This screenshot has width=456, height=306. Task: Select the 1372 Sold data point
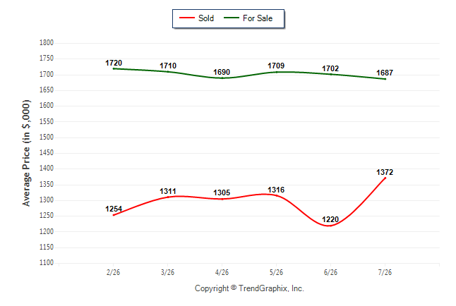tap(385, 178)
